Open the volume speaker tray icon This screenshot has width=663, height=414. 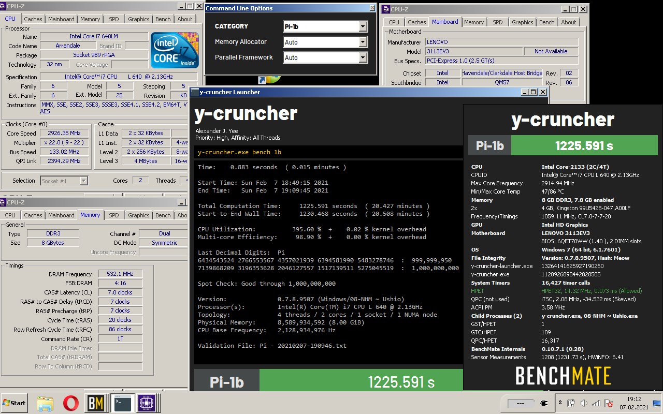pos(584,403)
